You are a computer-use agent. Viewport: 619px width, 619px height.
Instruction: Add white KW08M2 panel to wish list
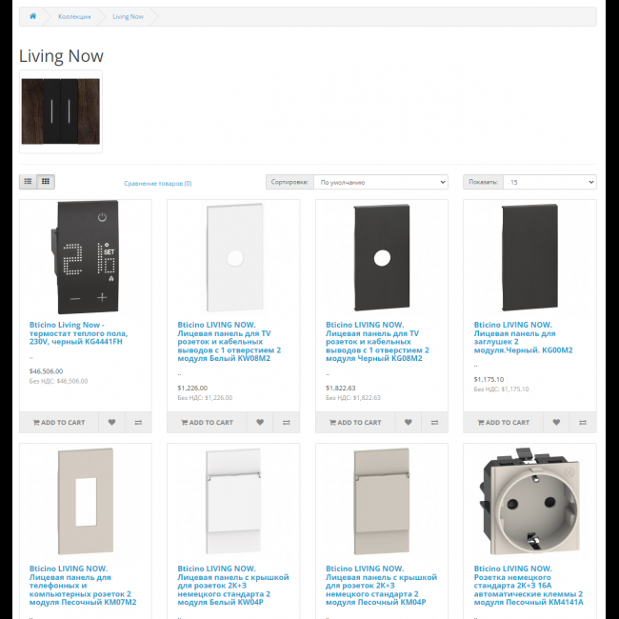click(x=260, y=422)
